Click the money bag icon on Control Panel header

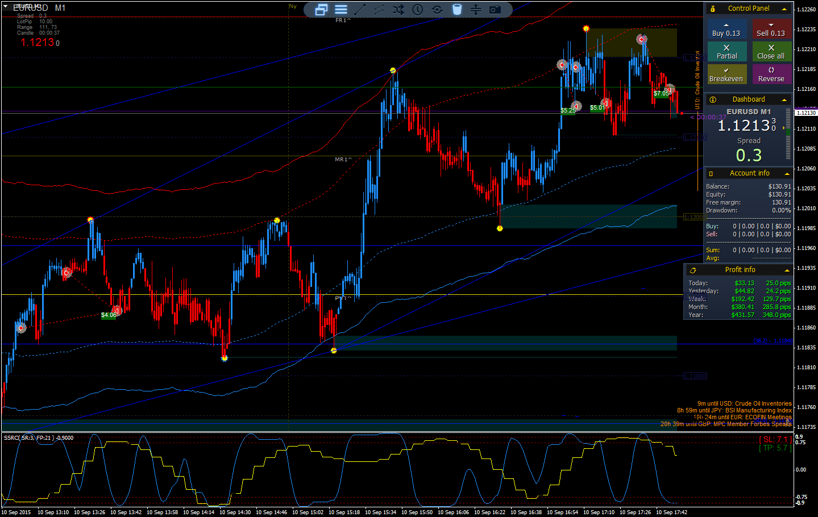point(713,9)
